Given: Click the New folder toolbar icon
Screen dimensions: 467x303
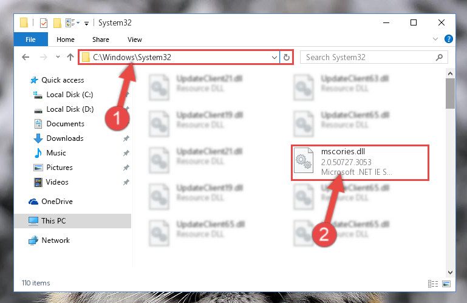Looking at the screenshot, I should (x=57, y=22).
